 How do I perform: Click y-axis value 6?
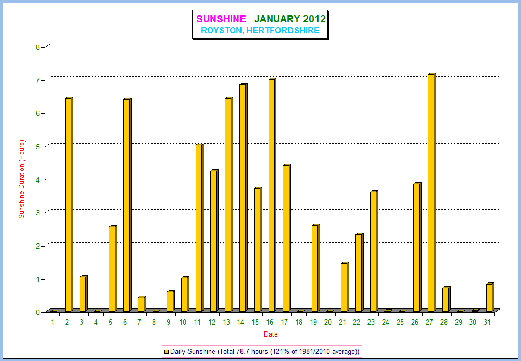pos(37,113)
